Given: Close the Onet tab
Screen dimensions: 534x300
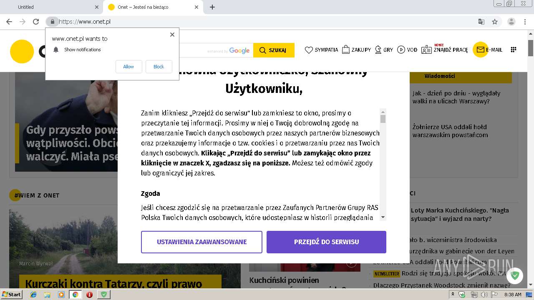Looking at the screenshot, I should pyautogui.click(x=196, y=7).
